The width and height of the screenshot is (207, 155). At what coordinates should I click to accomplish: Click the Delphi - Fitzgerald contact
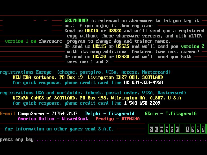[110, 113]
